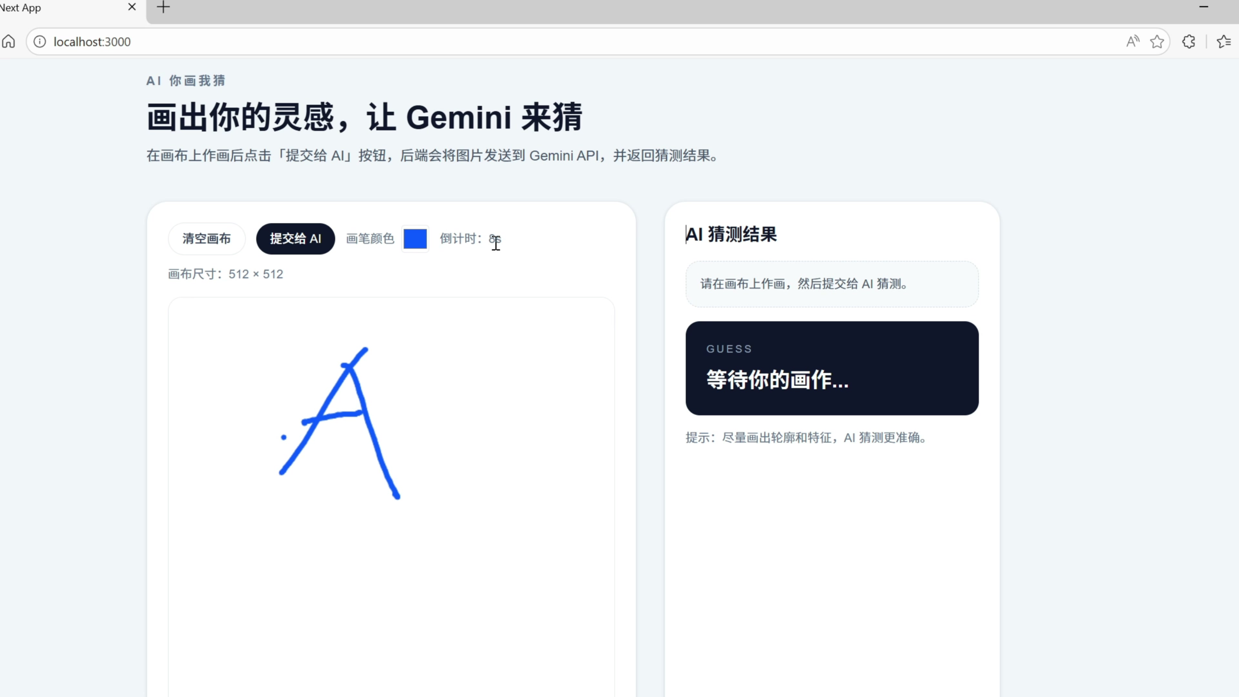Close the Next App tab

click(x=132, y=7)
